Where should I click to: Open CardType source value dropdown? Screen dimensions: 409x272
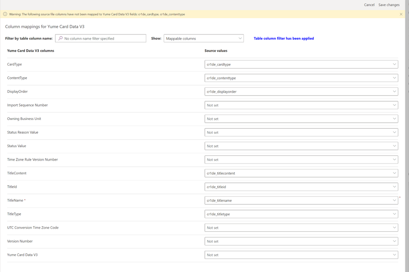pyautogui.click(x=301, y=64)
